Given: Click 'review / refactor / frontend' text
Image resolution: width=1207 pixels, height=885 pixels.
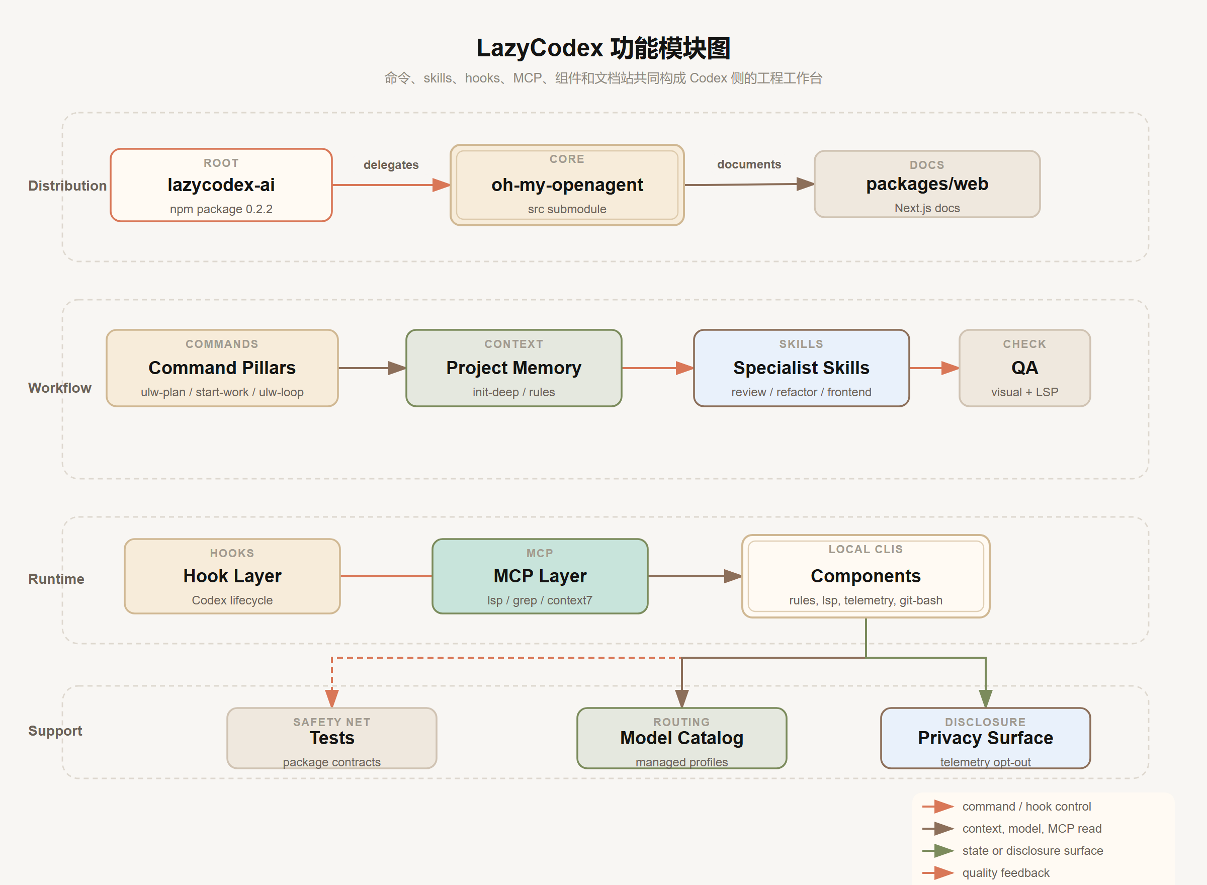Looking at the screenshot, I should click(x=801, y=392).
